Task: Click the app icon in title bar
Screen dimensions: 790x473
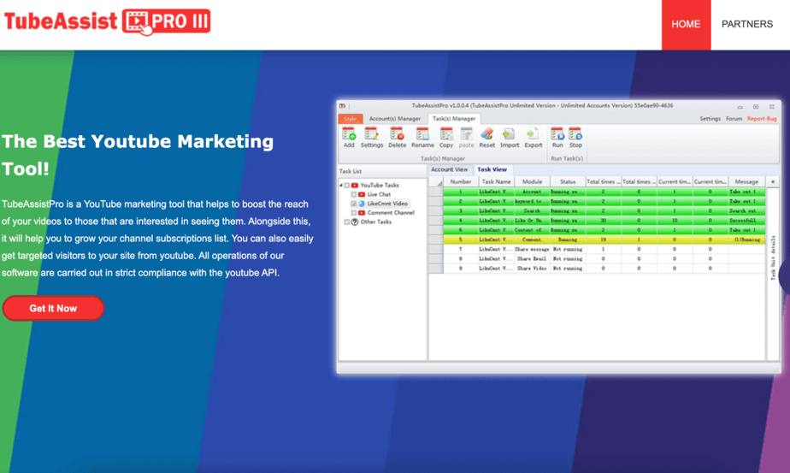Action: click(x=342, y=106)
